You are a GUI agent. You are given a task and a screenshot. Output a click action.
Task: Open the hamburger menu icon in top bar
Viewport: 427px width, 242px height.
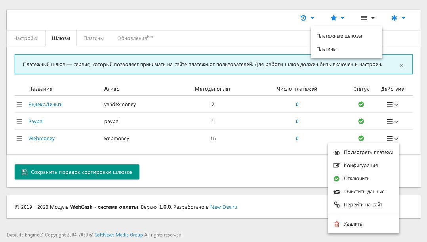(x=364, y=18)
